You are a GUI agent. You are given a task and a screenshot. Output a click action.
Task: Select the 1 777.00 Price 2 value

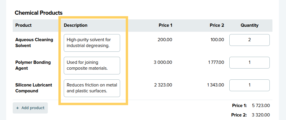(x=216, y=62)
